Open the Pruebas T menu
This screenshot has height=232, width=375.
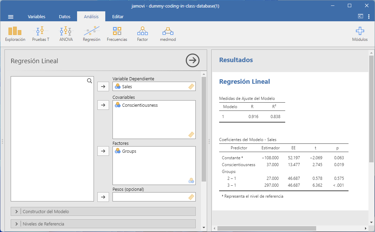(x=41, y=34)
